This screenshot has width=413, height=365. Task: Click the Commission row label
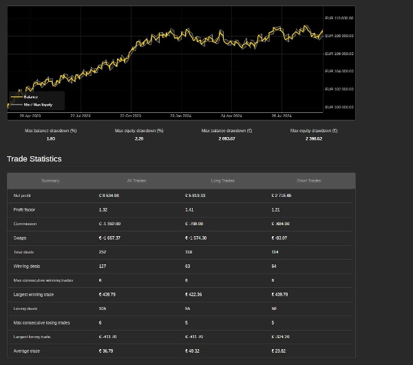[25, 224]
